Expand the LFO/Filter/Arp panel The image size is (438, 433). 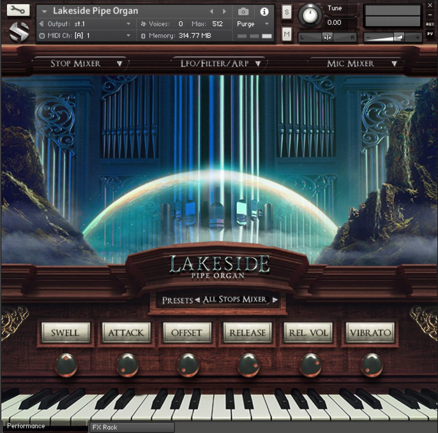pos(219,64)
